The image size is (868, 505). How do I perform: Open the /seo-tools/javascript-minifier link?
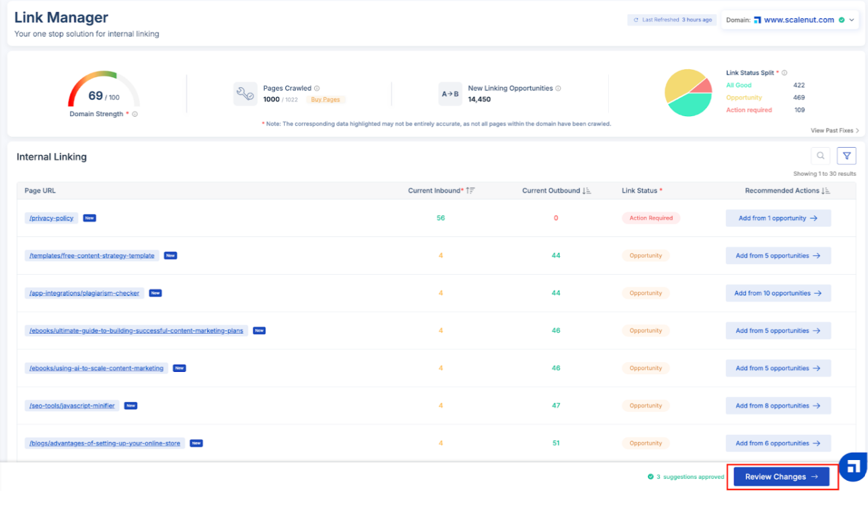[x=72, y=405]
